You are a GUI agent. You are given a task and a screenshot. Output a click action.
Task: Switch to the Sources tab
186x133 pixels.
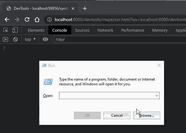82,30
